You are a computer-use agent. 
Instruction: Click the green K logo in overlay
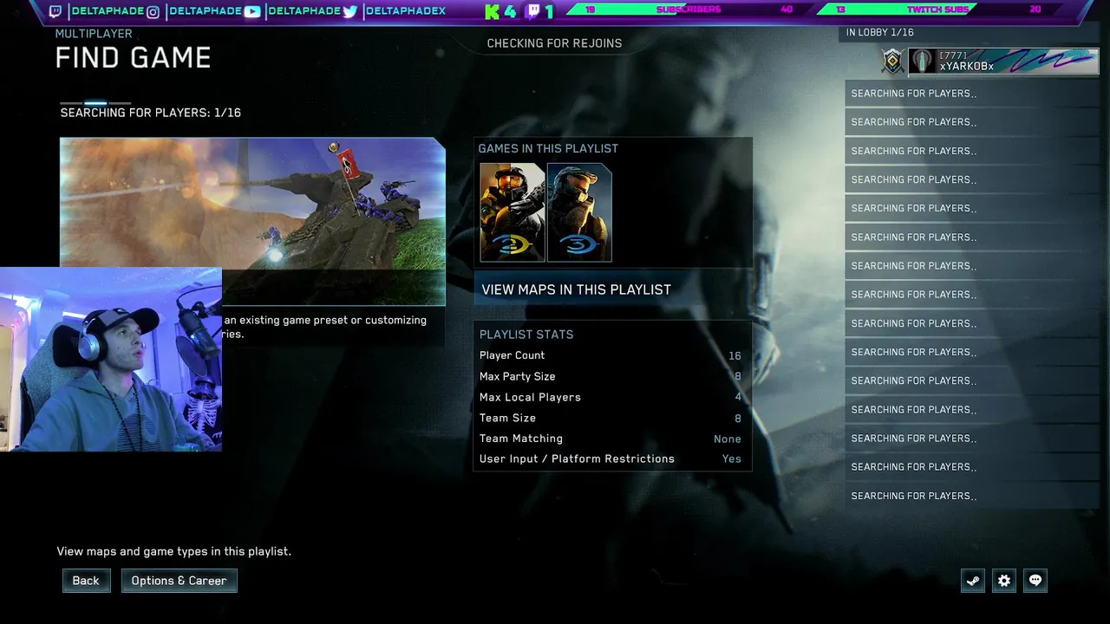(x=493, y=11)
